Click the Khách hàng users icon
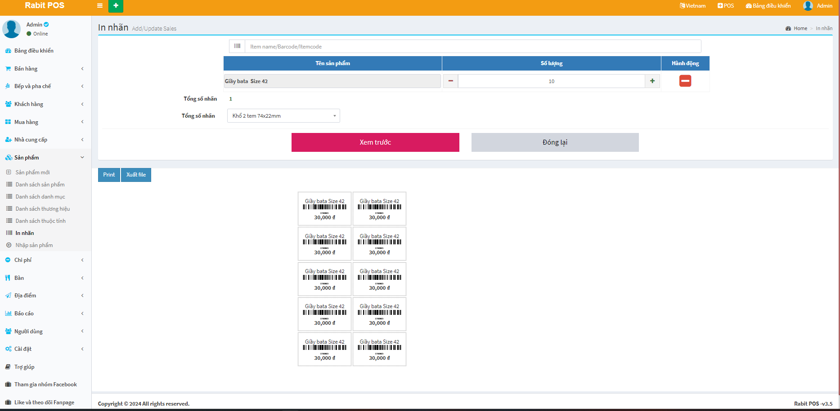Image resolution: width=840 pixels, height=411 pixels. click(x=8, y=104)
